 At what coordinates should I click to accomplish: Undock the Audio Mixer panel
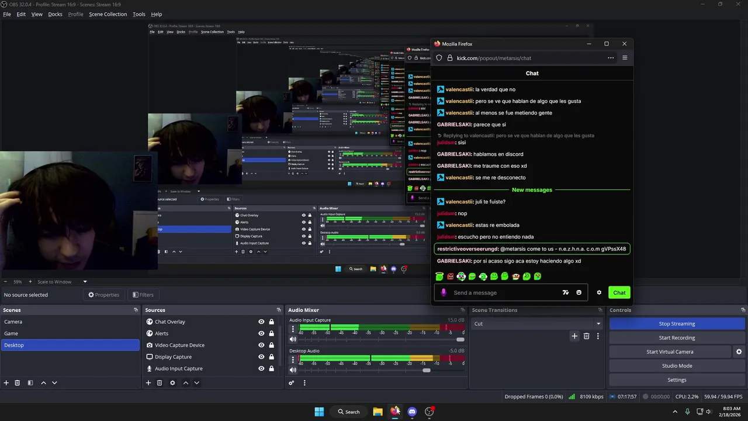pyautogui.click(x=462, y=310)
